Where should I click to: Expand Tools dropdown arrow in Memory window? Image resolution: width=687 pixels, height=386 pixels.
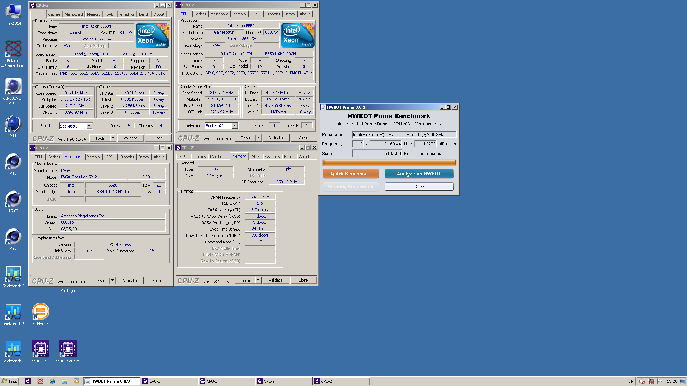tap(258, 280)
